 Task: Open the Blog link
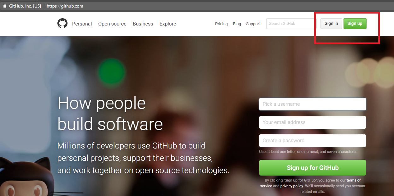tap(237, 24)
